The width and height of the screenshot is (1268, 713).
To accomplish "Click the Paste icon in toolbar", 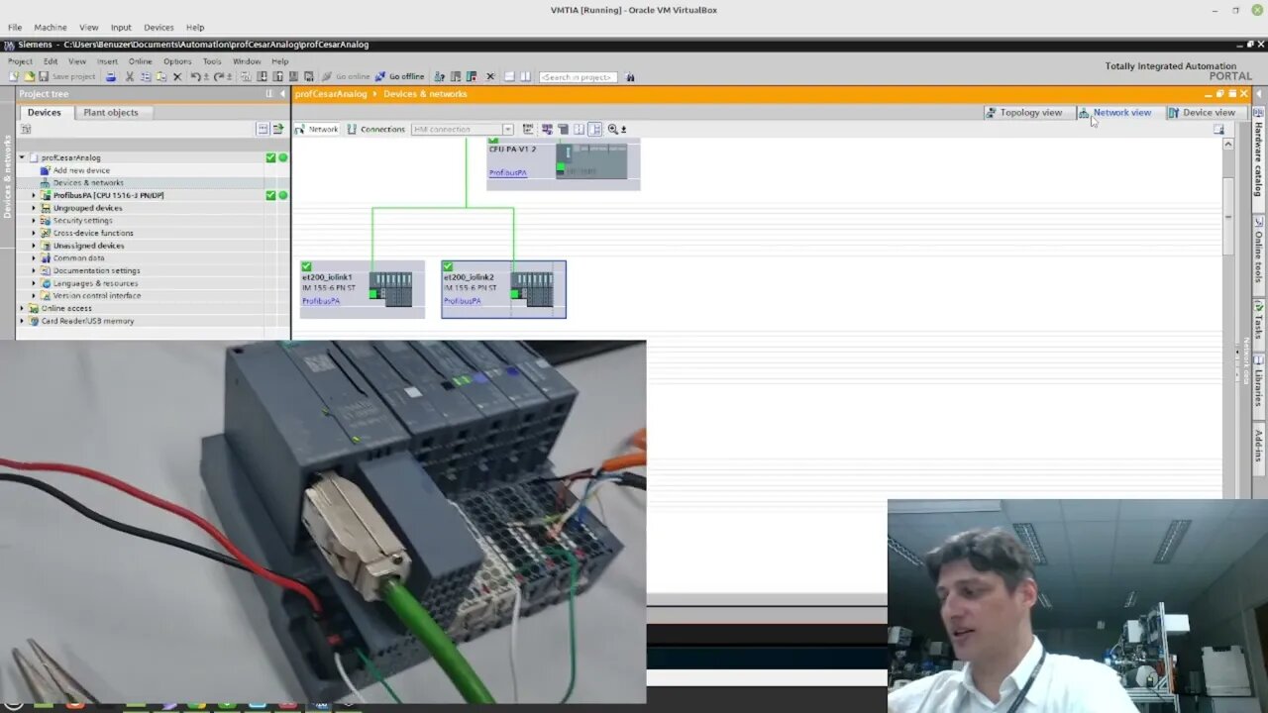I will [160, 76].
